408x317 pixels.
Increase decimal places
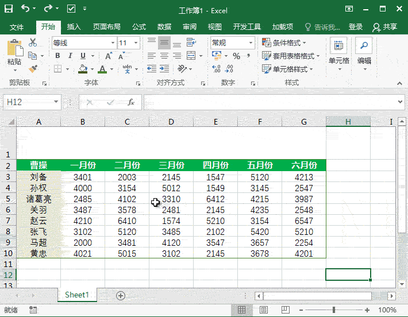click(216, 69)
